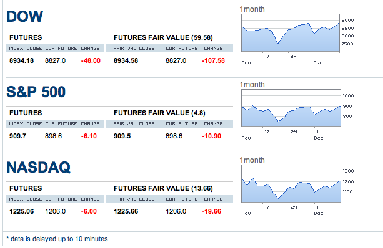Viewport: 383px width, 248px height.
Task: Select DOW futures change -48.00
Action: point(91,60)
